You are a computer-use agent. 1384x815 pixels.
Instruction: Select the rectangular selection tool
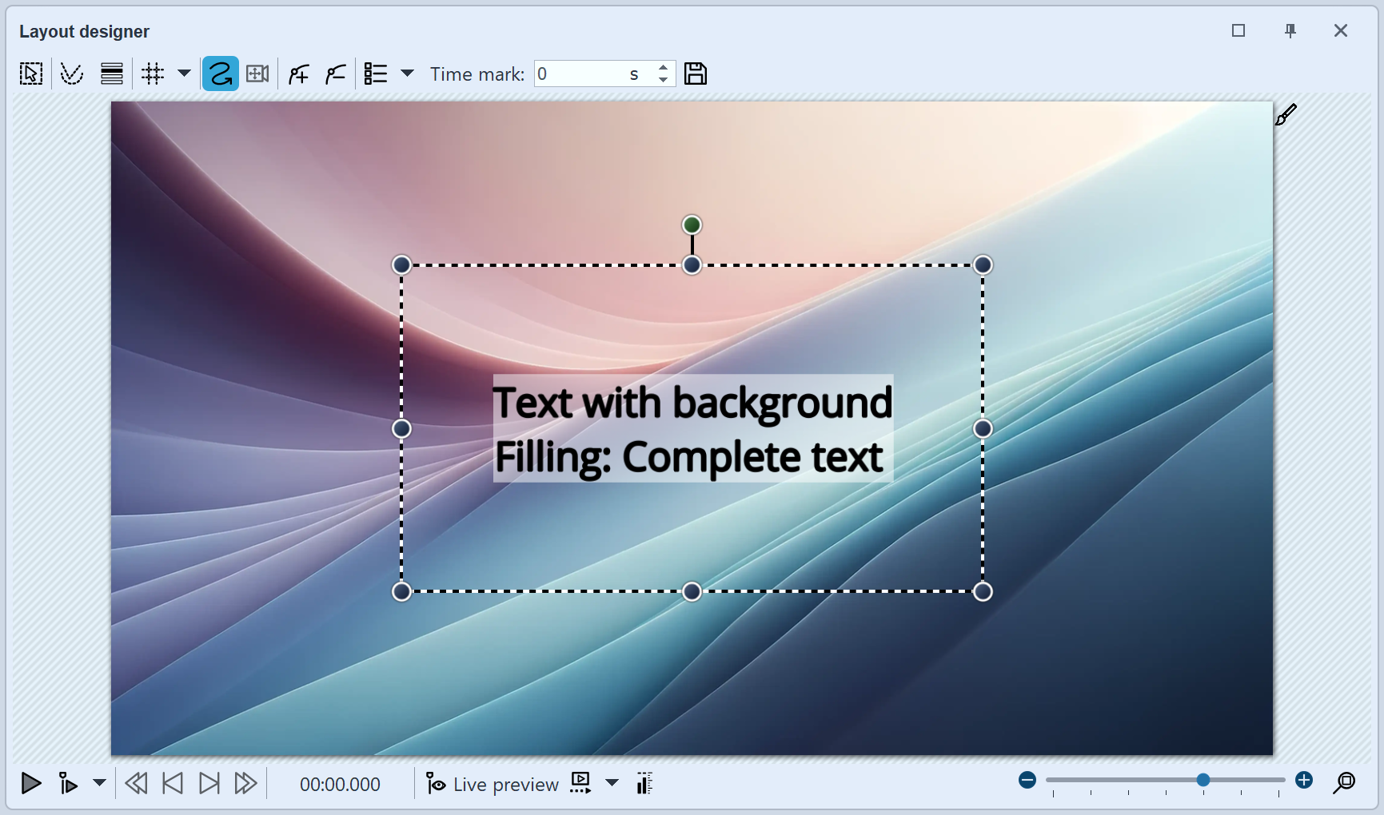(x=30, y=73)
